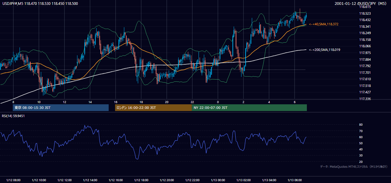Click the 117.792 price axis label

click(x=365, y=66)
